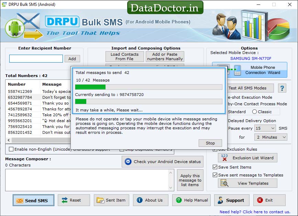Select the row with number 8563201452
The height and width of the screenshot is (216, 298).
[38, 132]
